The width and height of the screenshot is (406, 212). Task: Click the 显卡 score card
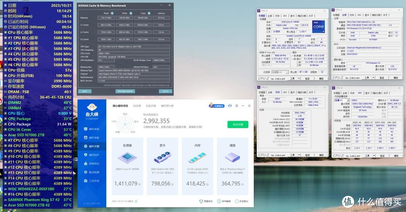(162, 166)
